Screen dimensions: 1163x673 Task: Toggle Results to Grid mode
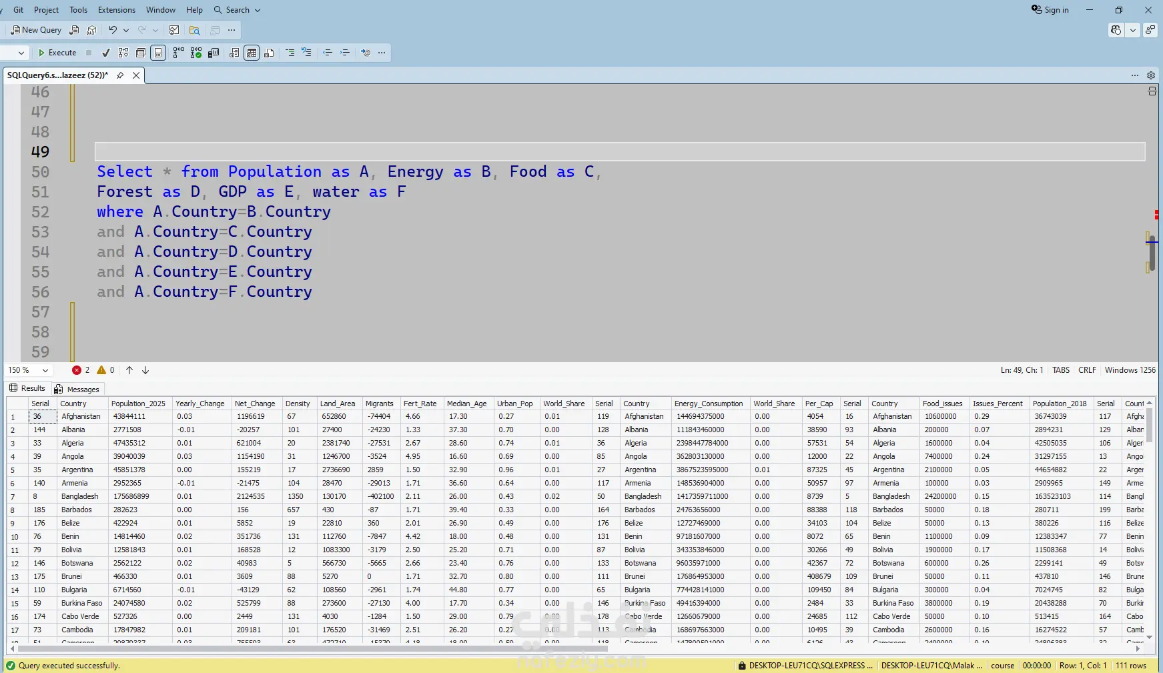pos(252,53)
